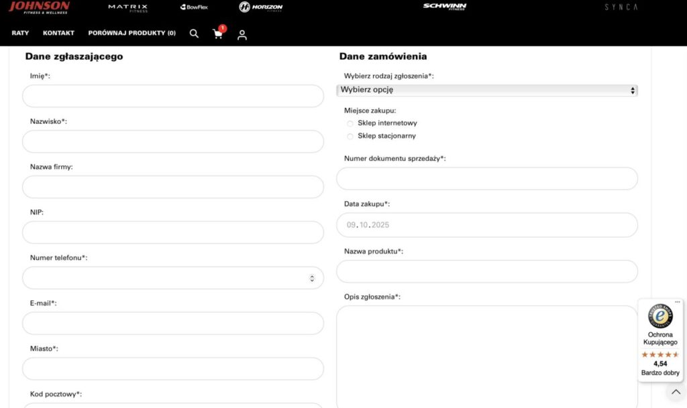This screenshot has width=687, height=408.
Task: Open the Horizon Fitness brand logo
Action: coord(261,7)
